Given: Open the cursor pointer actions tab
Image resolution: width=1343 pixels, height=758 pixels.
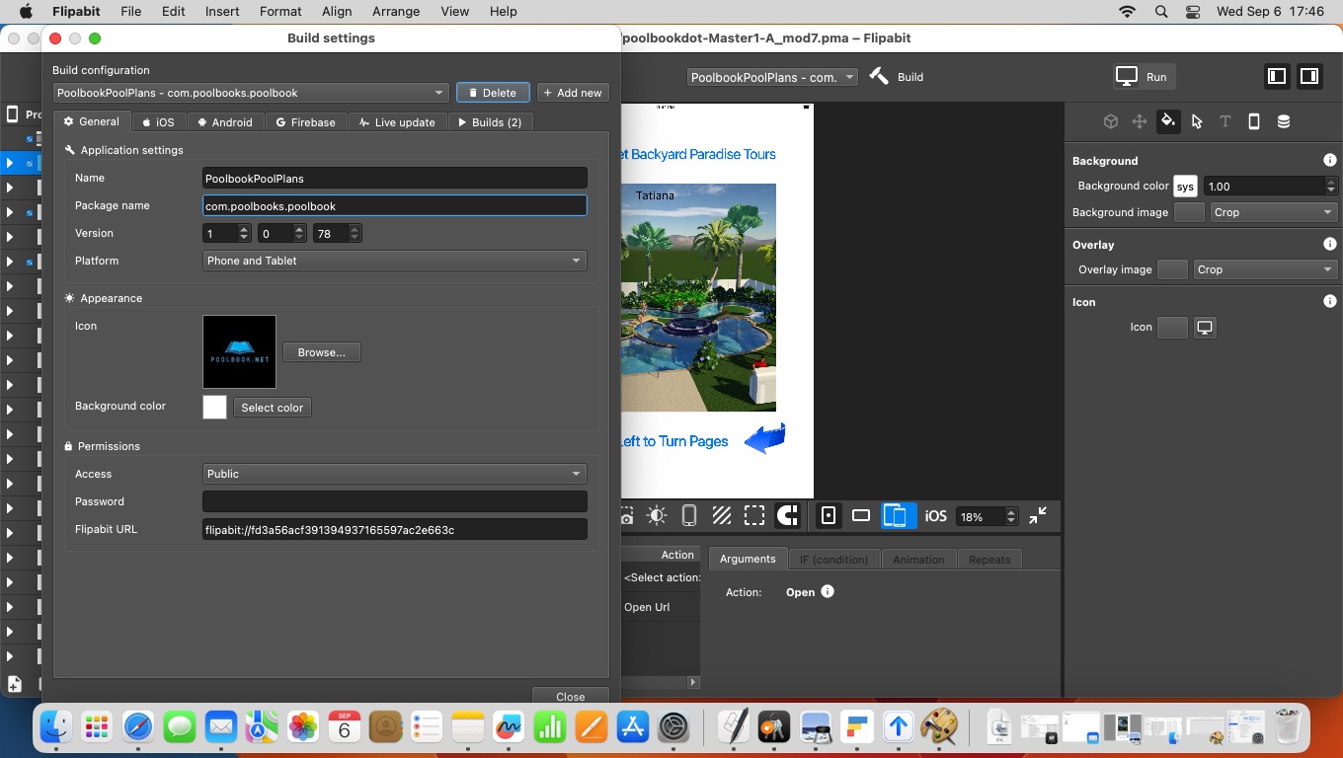Looking at the screenshot, I should [1197, 121].
